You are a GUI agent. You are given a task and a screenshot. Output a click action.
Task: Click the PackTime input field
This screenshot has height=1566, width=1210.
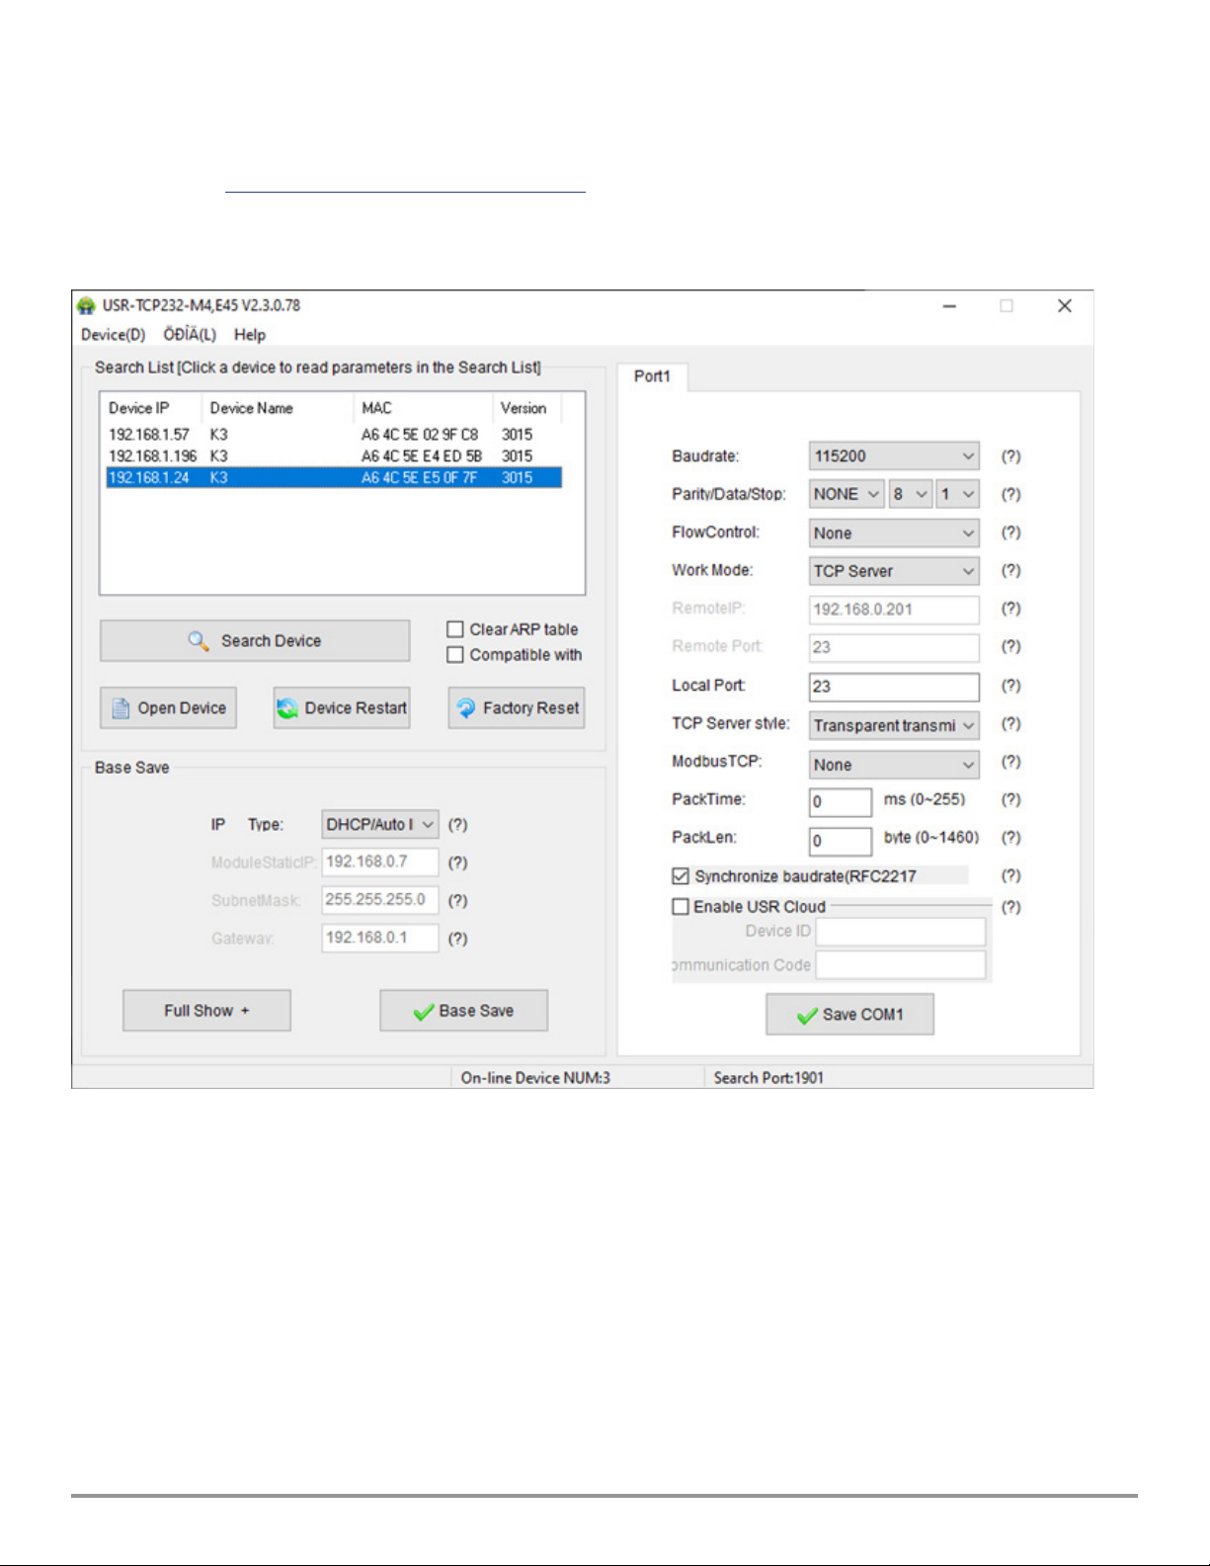(x=841, y=801)
